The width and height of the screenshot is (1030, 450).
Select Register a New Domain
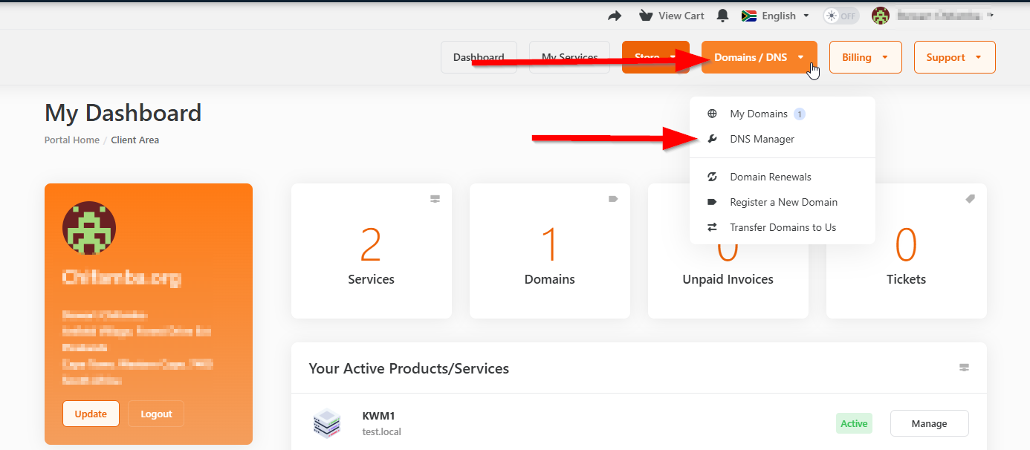[x=783, y=202]
